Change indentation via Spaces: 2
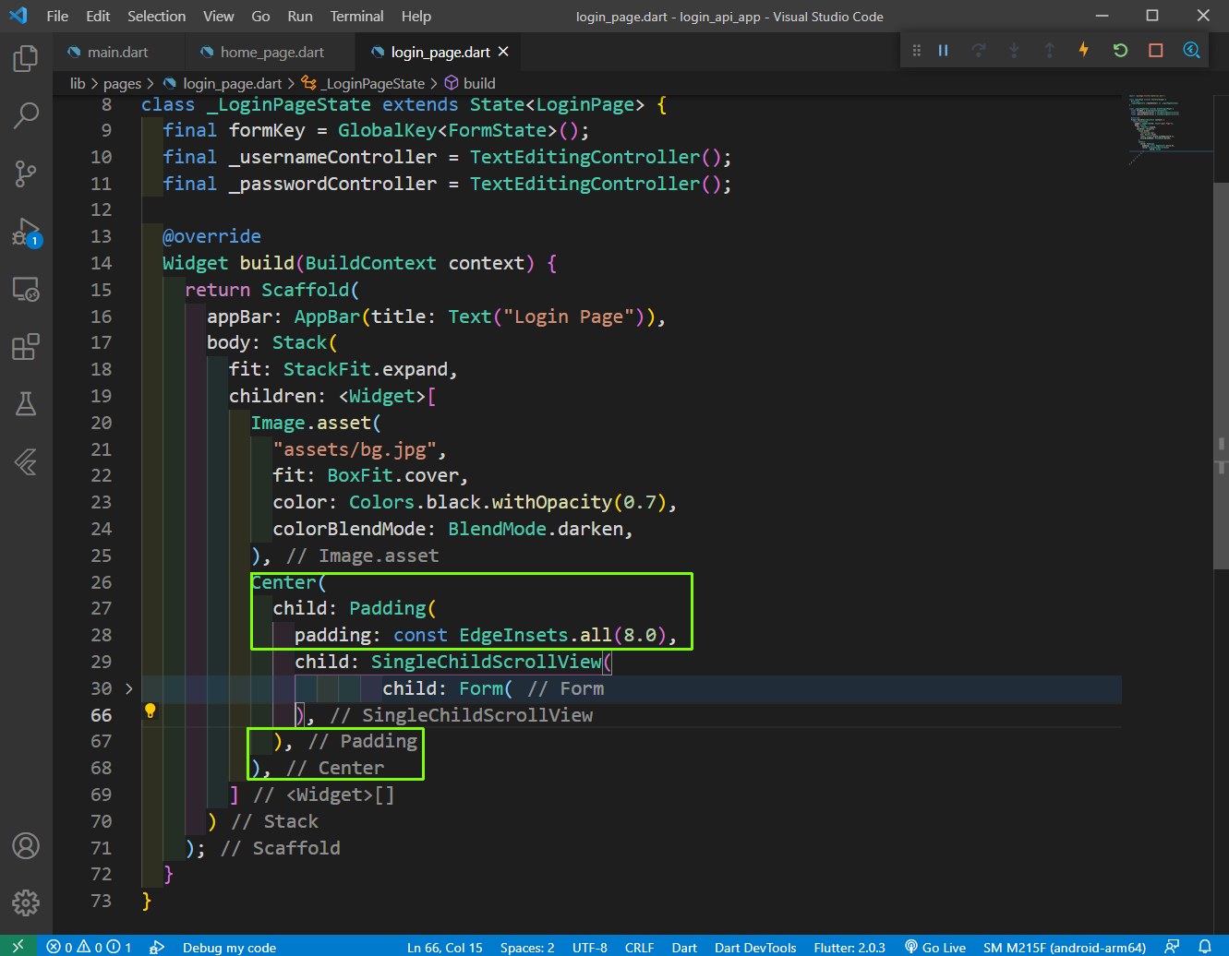1229x956 pixels. pyautogui.click(x=527, y=947)
